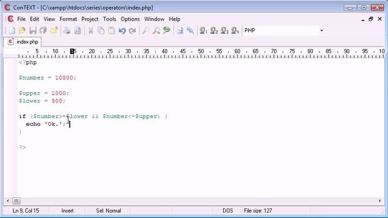Viewport: 388px width, 218px height.
Task: Close the index.php document with inner X
Action: pos(380,19)
